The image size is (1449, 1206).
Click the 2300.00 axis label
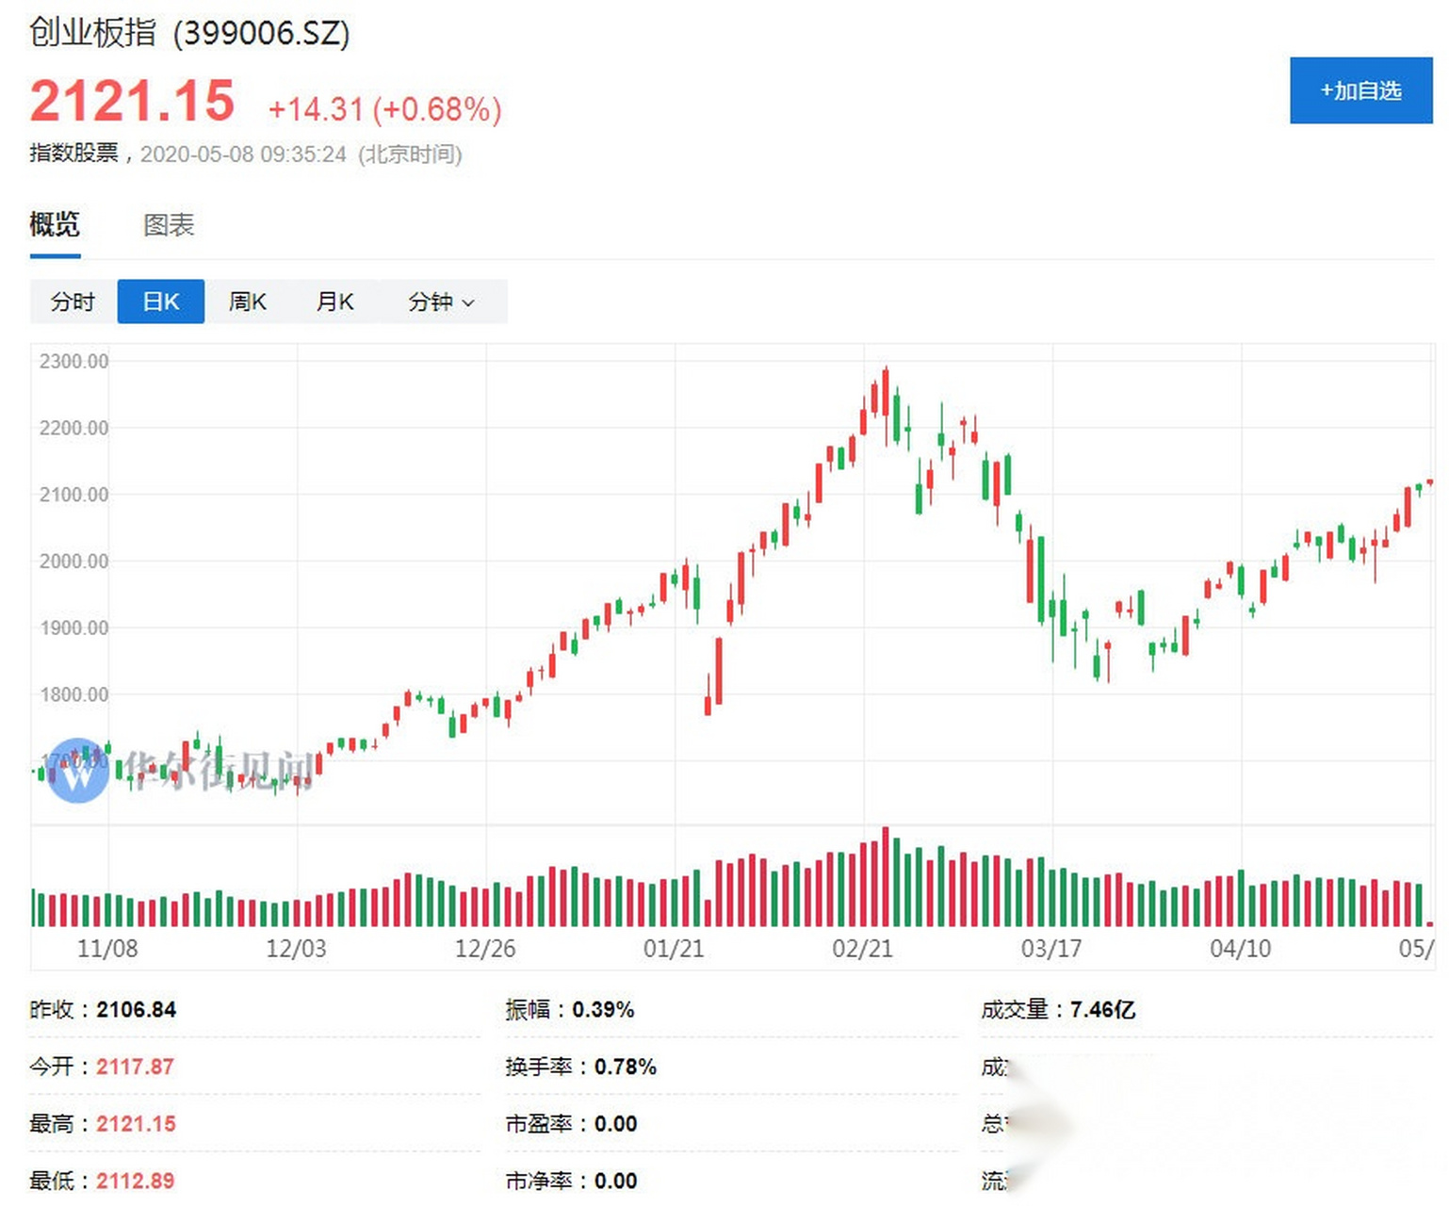coord(73,361)
